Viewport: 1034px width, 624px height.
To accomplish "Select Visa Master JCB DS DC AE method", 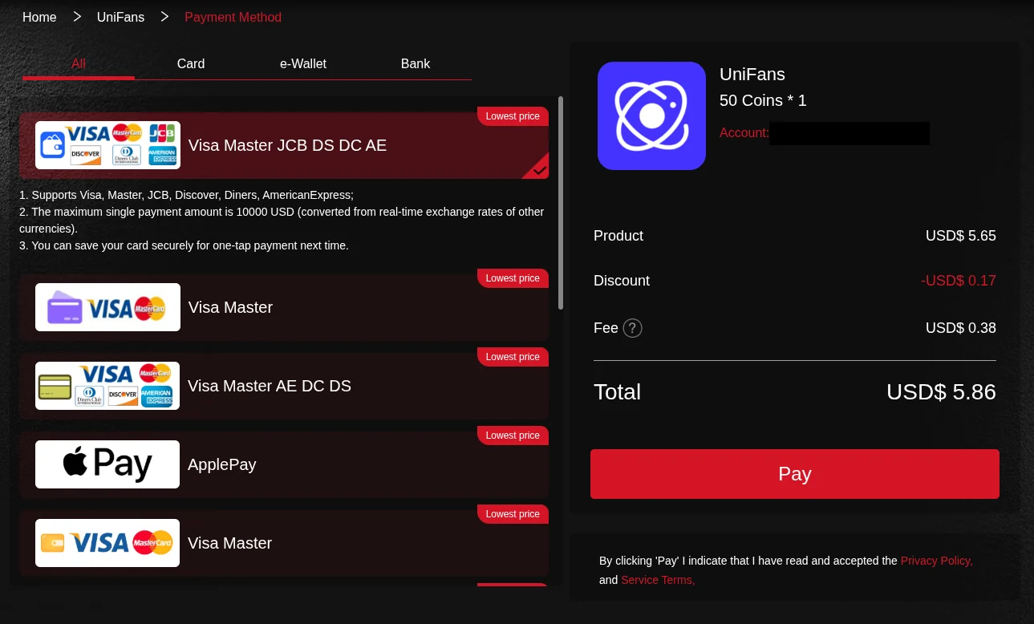I will [284, 145].
